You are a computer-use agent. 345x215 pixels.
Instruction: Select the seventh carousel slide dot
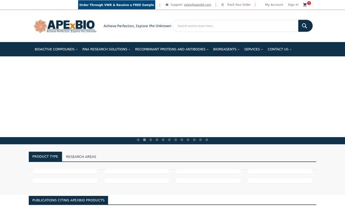point(175,140)
